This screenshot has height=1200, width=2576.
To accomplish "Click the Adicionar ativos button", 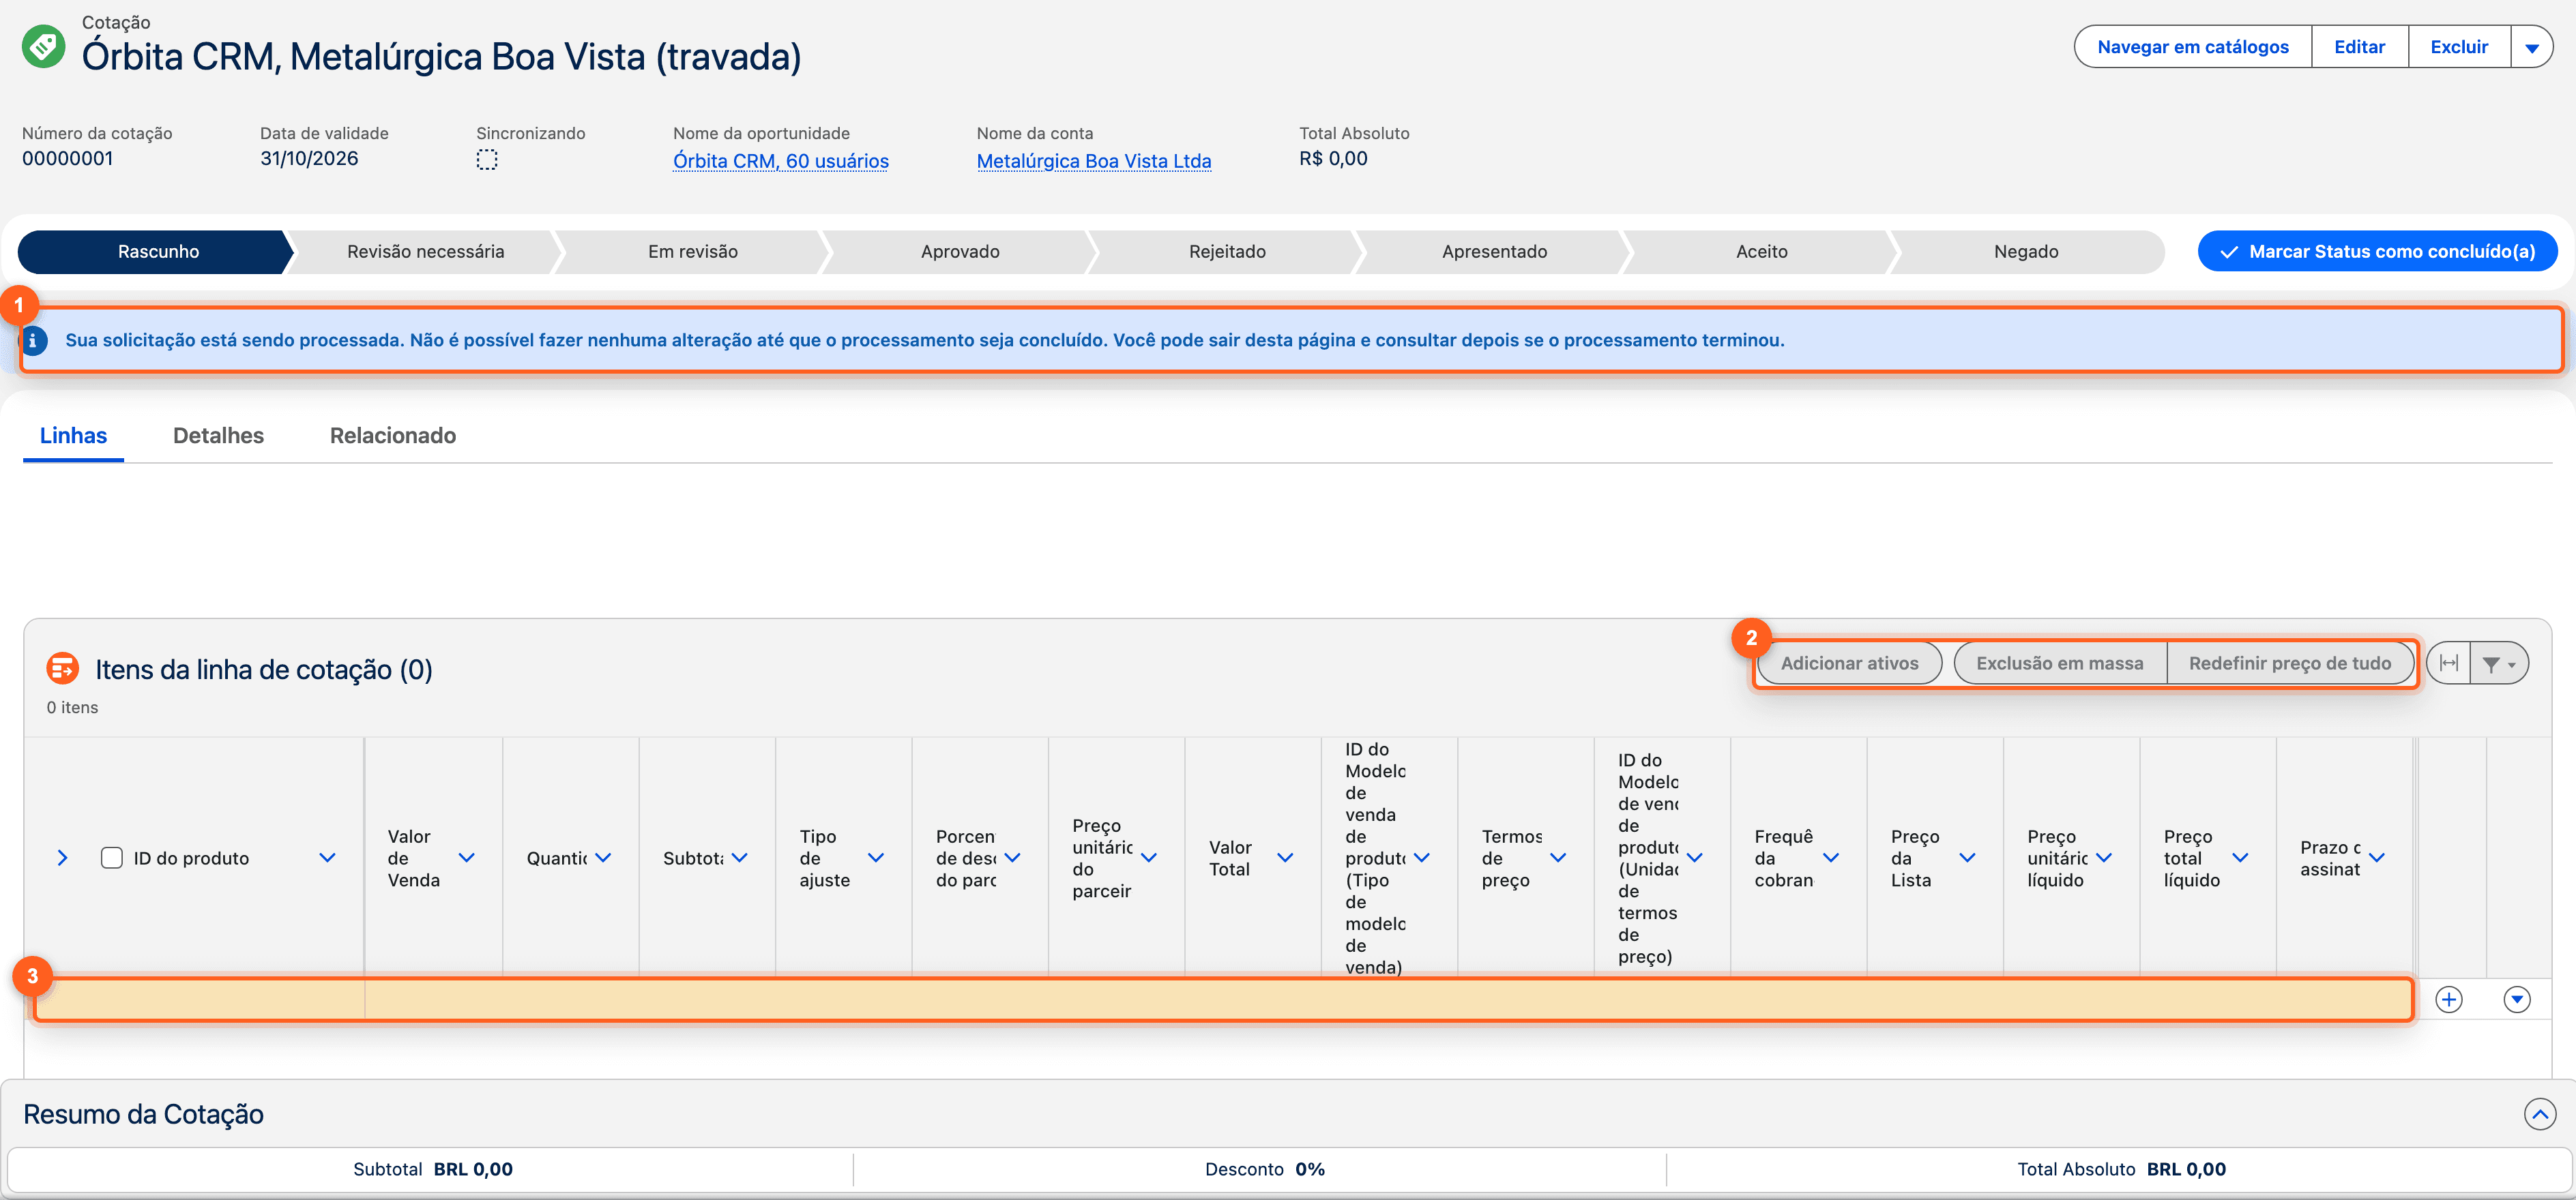I will click(1849, 663).
